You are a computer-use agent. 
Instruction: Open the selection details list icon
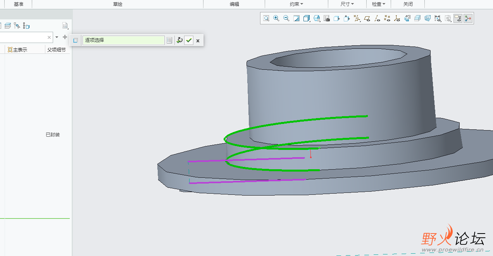169,40
